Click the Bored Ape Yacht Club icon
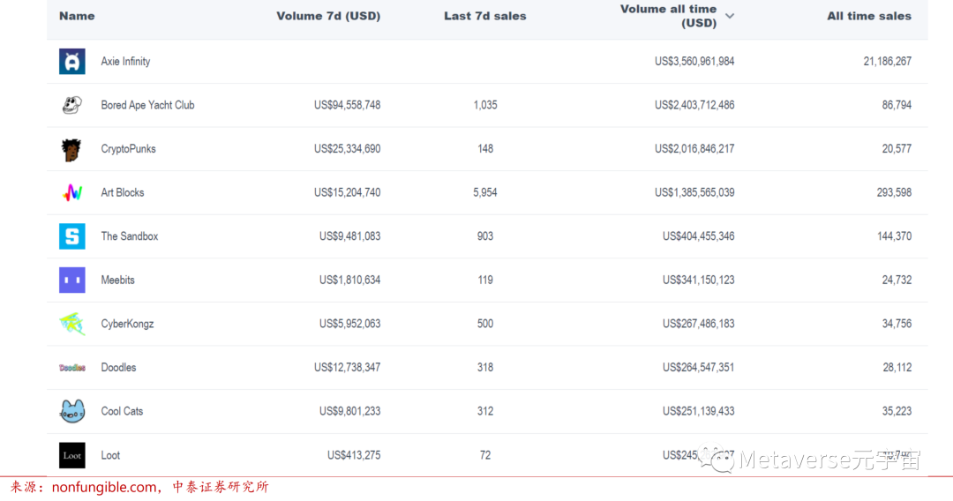Screen dimensions: 953x501 click(71, 105)
